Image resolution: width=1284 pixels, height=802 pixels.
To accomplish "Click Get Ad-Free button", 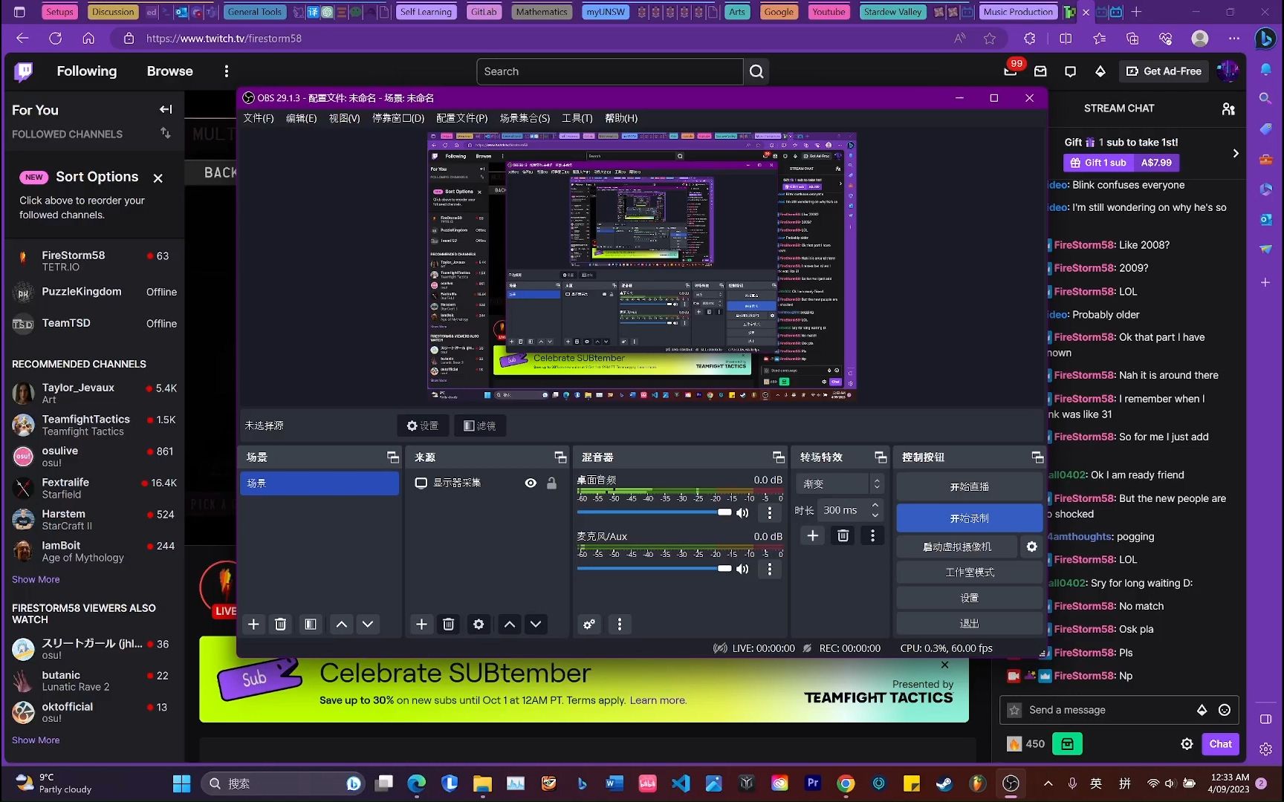I will (x=1164, y=71).
